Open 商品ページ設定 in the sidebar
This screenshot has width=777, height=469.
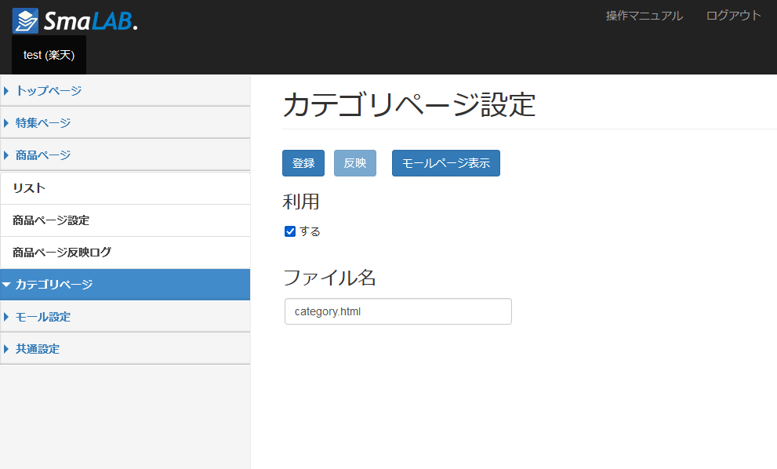[125, 220]
